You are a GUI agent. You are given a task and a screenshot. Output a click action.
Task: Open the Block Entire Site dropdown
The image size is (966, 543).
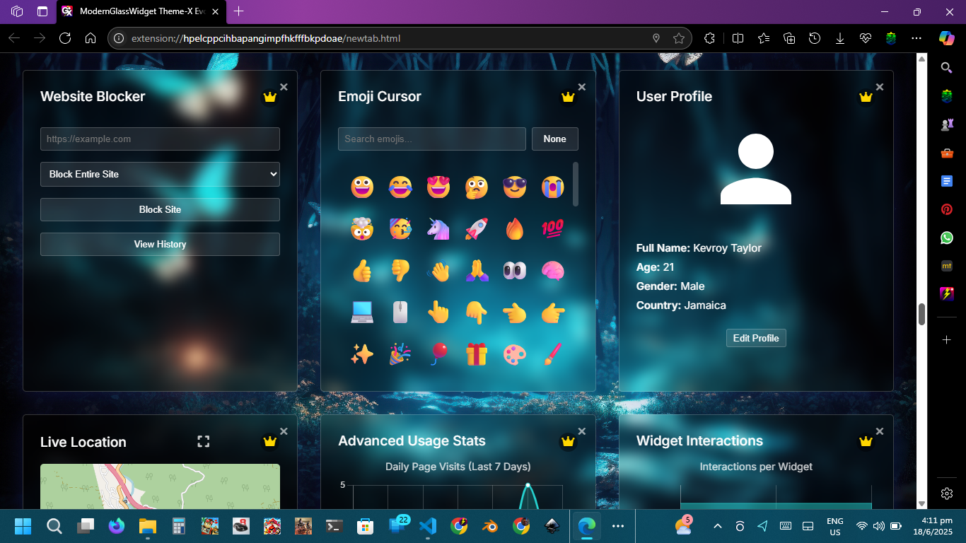tap(160, 174)
